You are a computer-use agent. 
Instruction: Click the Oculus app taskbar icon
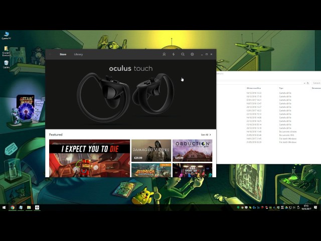37,207
